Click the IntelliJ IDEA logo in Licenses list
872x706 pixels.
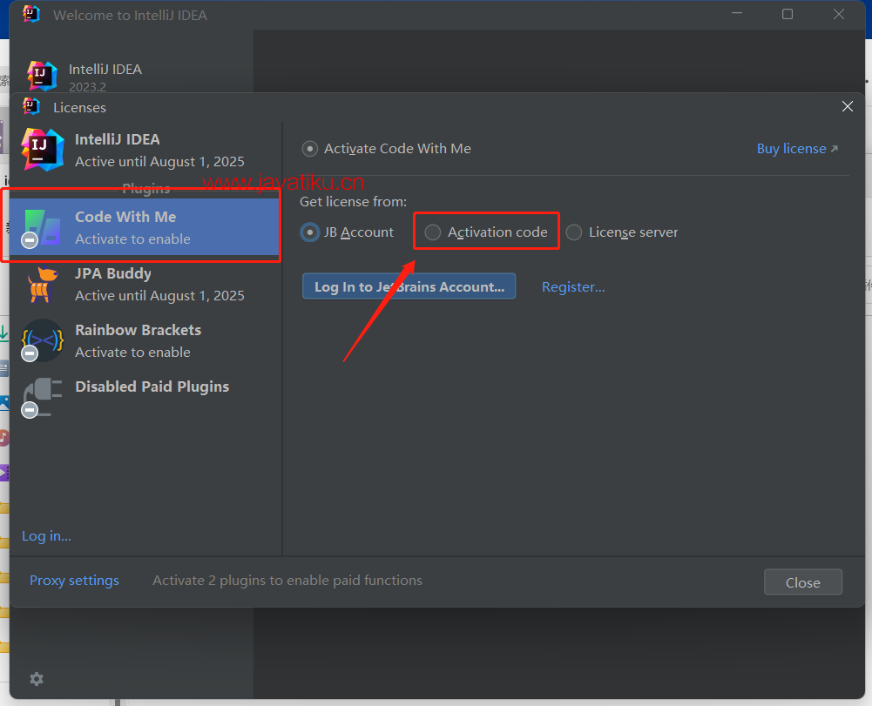coord(43,150)
